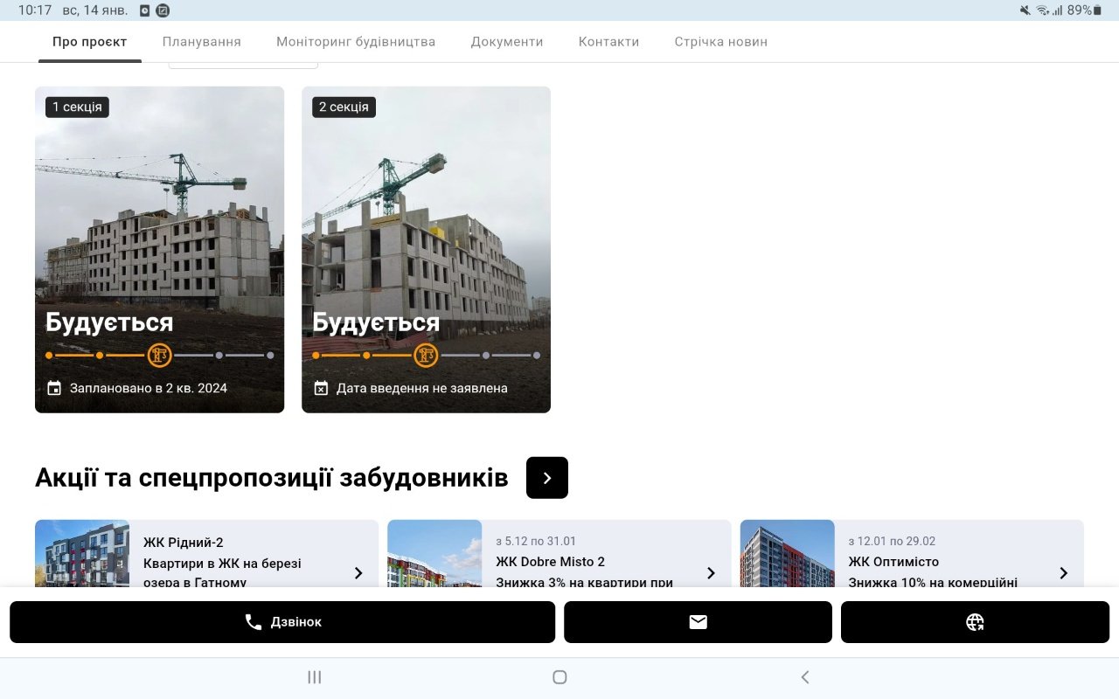Open the website globe button
The width and height of the screenshot is (1119, 699).
[x=975, y=622]
